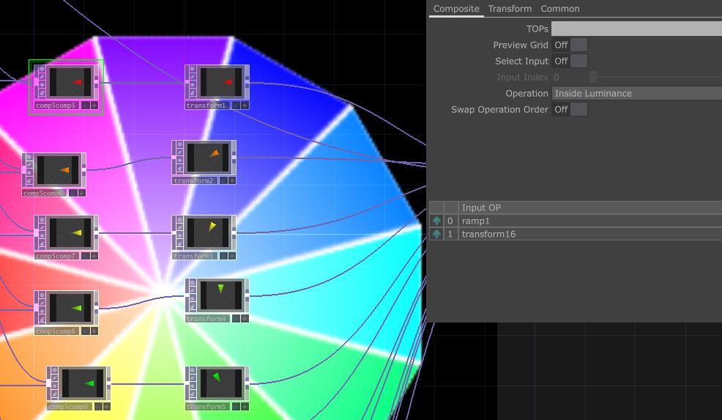The height and width of the screenshot is (420, 722).
Task: Toggle lock flag on comp5comp7 node
Action: tap(42, 243)
